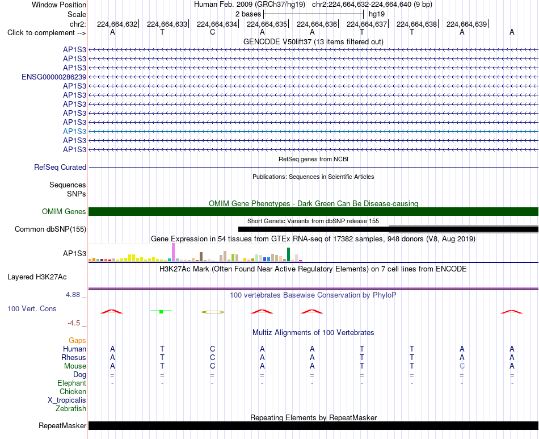
Task: Click the tall violet bar in GTEx chart
Action: [x=173, y=253]
